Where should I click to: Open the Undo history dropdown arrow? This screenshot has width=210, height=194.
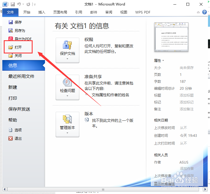coord(23,4)
